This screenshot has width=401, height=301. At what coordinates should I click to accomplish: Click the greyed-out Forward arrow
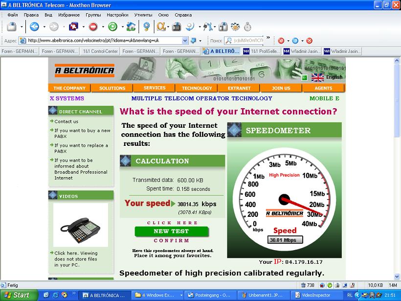(x=54, y=26)
